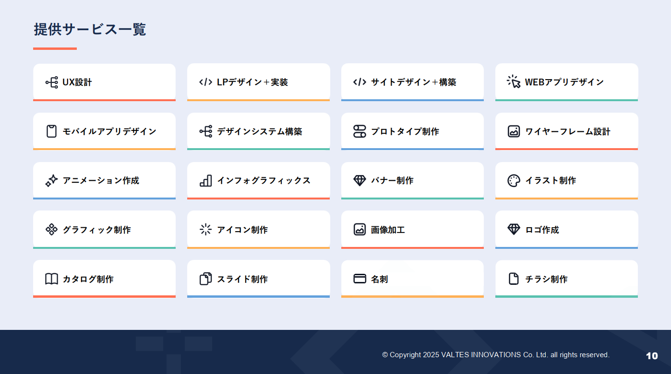The width and height of the screenshot is (671, 374).
Task: Click the ロゴ作成 card label
Action: 542,230
